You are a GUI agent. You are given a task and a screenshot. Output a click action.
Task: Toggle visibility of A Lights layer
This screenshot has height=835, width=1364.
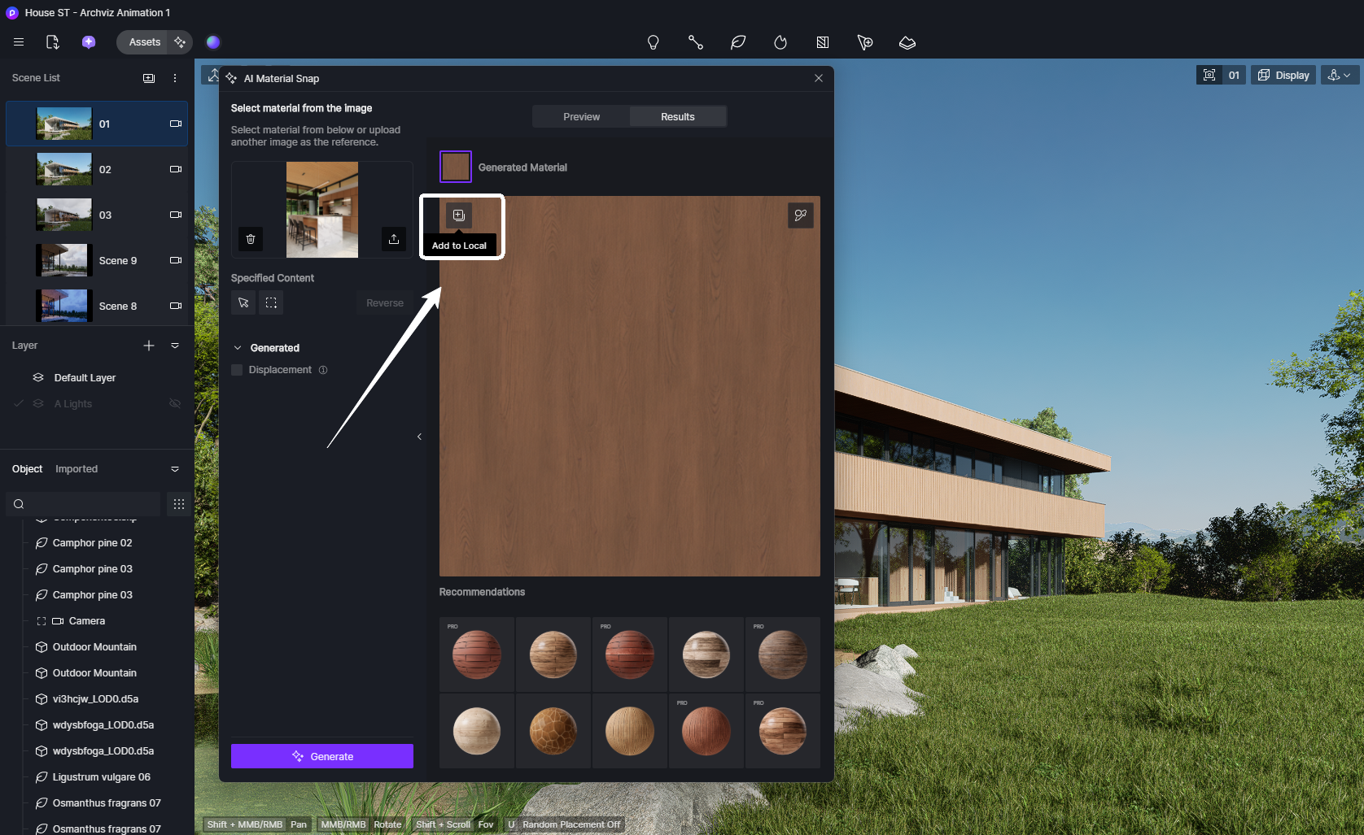[175, 404]
